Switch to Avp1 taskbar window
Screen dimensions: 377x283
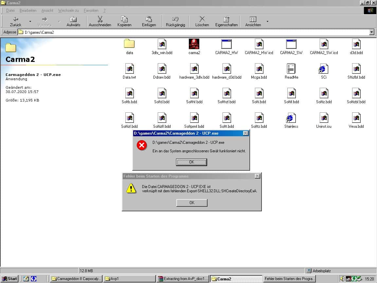130,279
